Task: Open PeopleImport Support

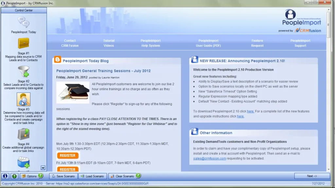Action: (x=300, y=43)
